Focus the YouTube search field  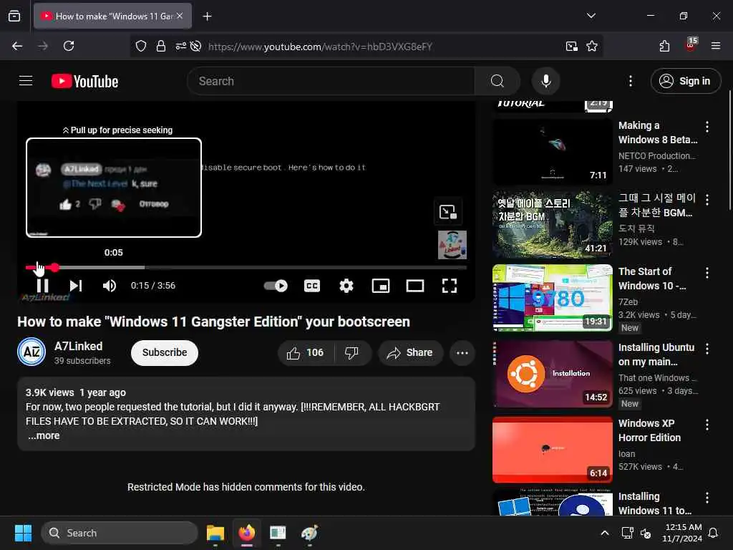(331, 81)
